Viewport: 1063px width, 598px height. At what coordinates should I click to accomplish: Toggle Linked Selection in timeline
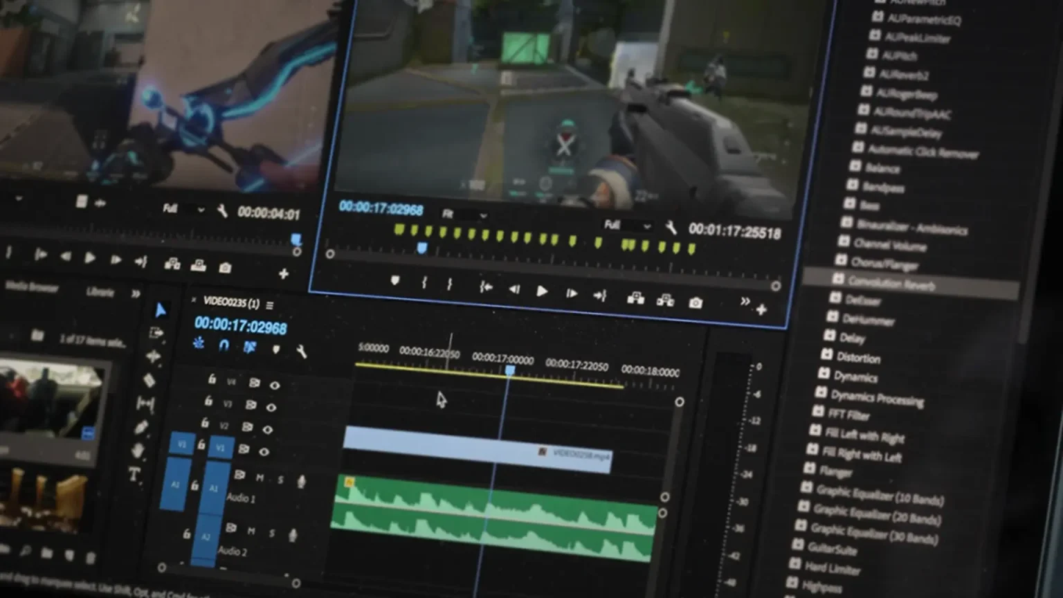tap(250, 347)
